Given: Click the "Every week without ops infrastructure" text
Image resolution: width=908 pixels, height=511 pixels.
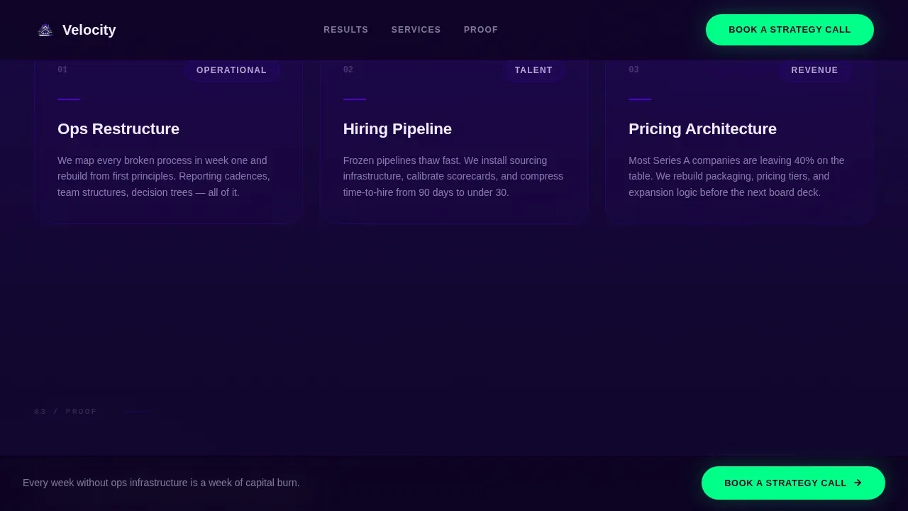Looking at the screenshot, I should point(161,483).
